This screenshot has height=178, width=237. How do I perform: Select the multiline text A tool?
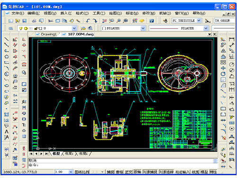6,131
